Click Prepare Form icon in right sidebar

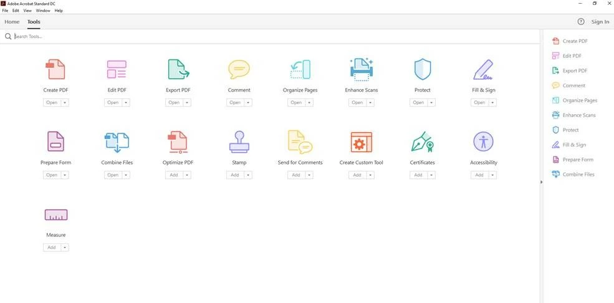click(555, 160)
